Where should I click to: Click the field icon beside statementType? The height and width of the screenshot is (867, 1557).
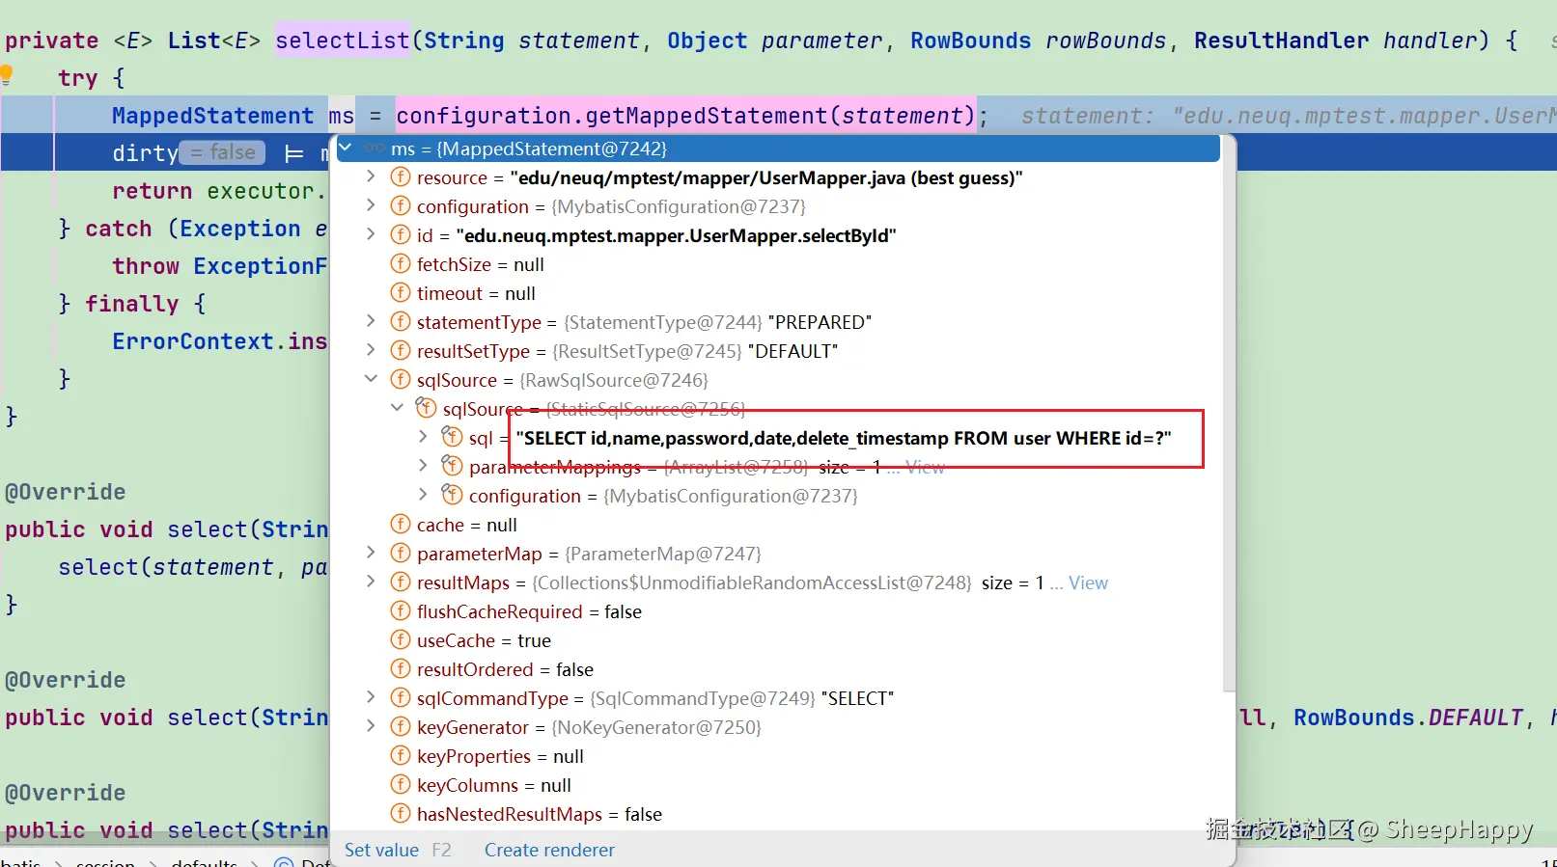[x=401, y=322]
